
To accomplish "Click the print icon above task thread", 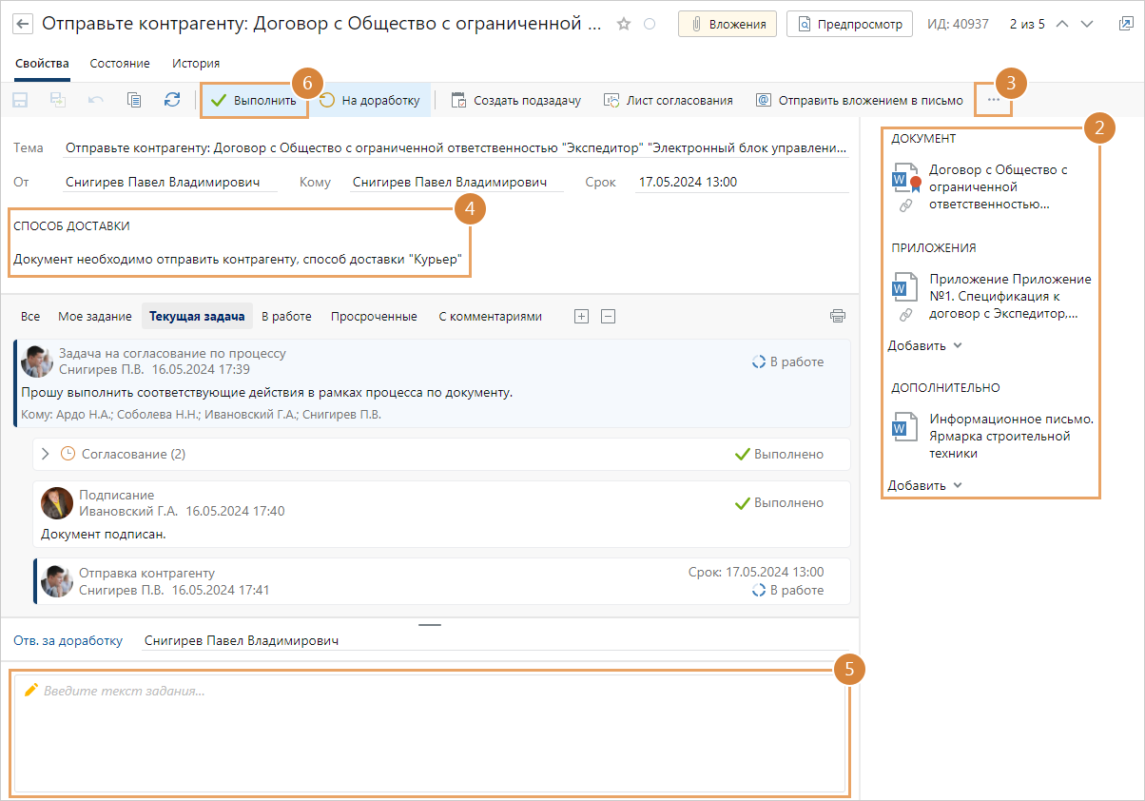I will click(837, 316).
